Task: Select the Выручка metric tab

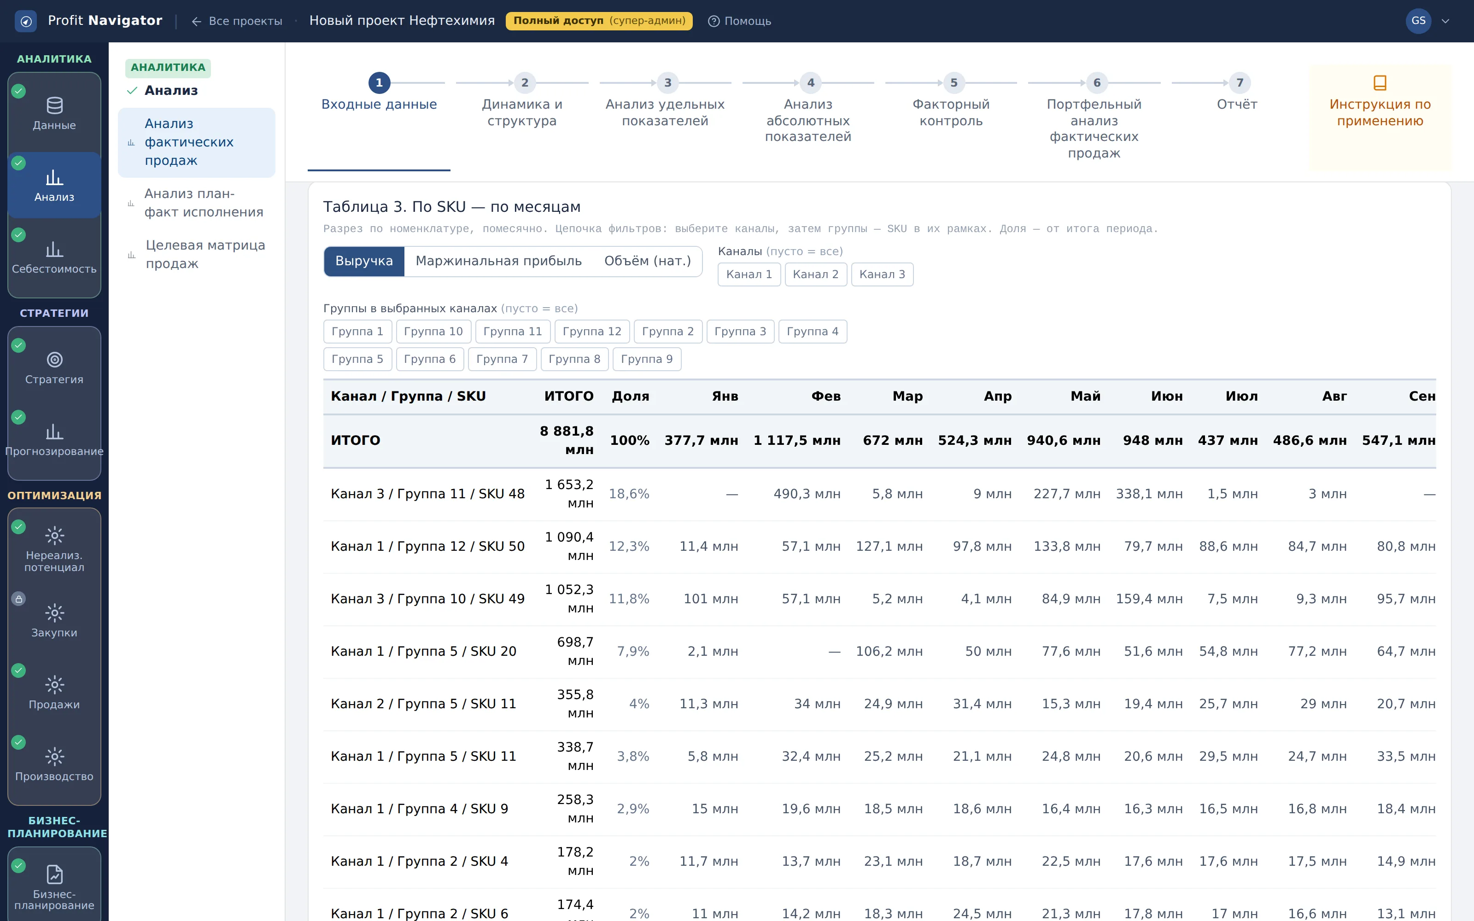Action: pyautogui.click(x=363, y=261)
